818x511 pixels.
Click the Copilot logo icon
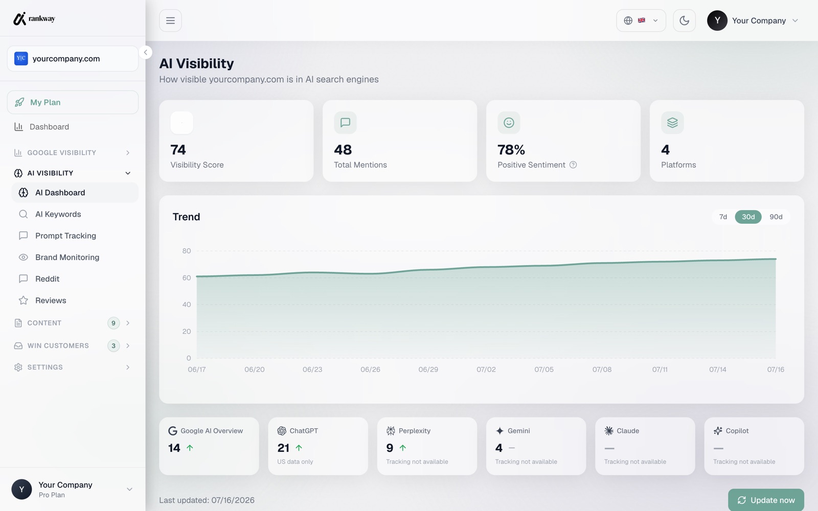[x=718, y=431]
